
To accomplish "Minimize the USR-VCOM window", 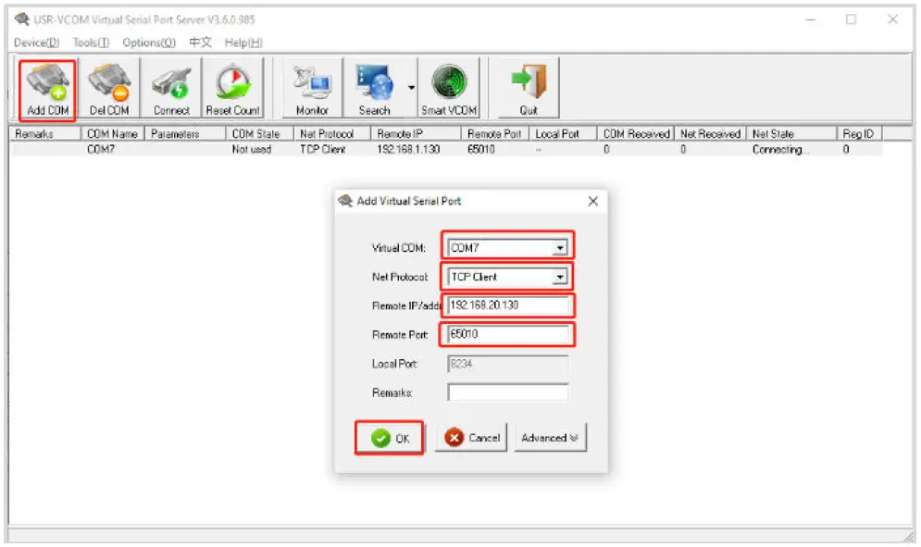I will [x=811, y=19].
